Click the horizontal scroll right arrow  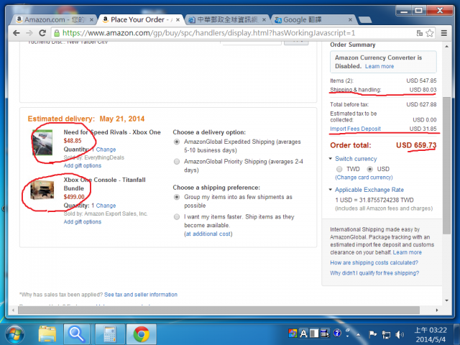(x=437, y=310)
